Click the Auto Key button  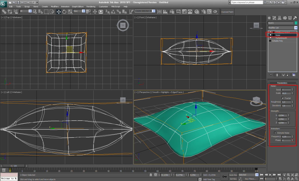(x=233, y=175)
